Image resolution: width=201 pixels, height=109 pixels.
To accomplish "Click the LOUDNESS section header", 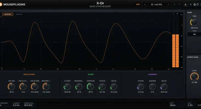I will pos(152,74).
